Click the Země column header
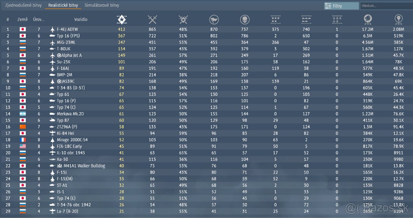This screenshot has height=218, width=413. pos(22,20)
